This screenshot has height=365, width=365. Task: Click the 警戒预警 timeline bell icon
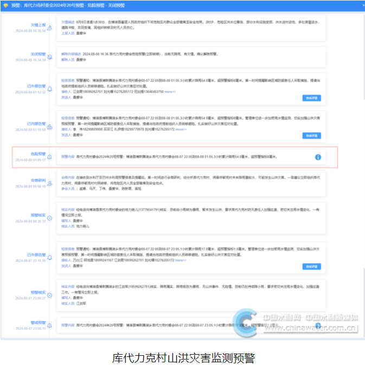50,324
